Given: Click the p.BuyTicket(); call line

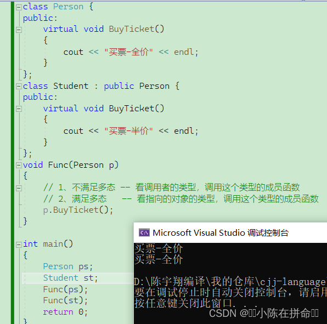Looking at the screenshot, I should [78, 210].
